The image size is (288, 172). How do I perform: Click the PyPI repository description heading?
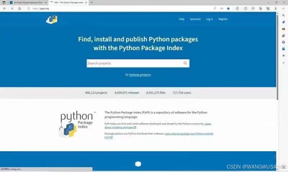[x=156, y=115]
